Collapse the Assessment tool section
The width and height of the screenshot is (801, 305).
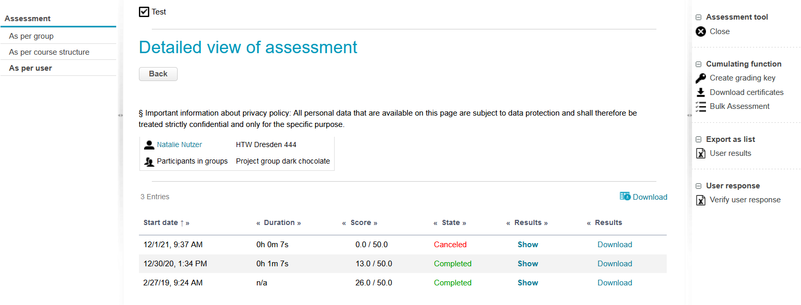pos(698,17)
